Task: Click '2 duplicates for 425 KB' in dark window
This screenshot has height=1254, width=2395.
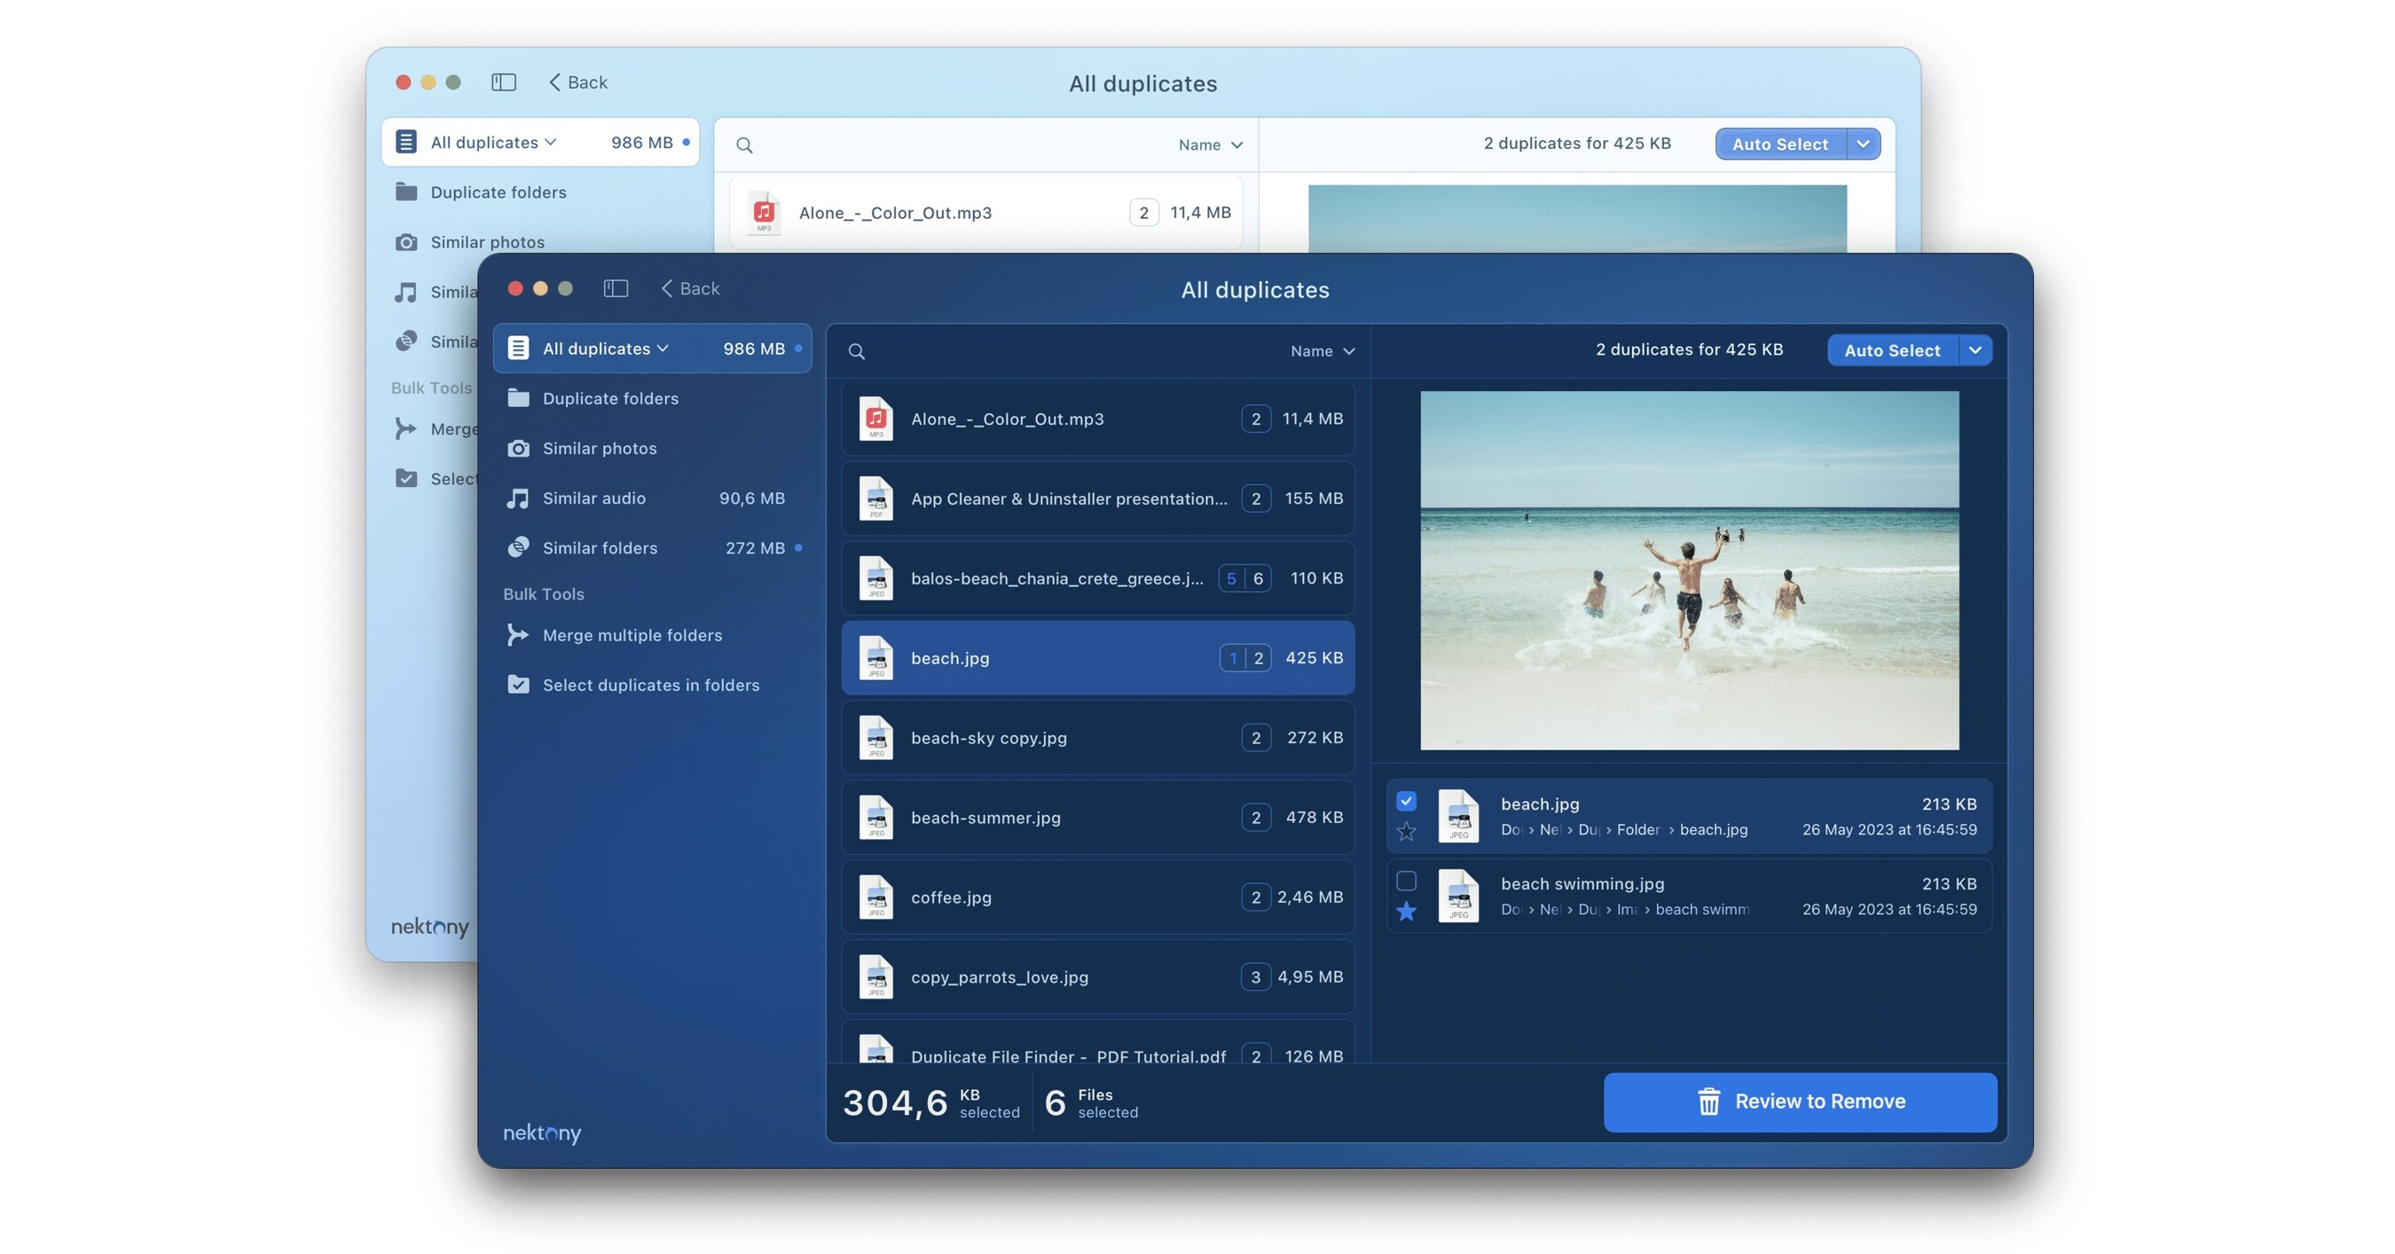Action: tap(1688, 349)
